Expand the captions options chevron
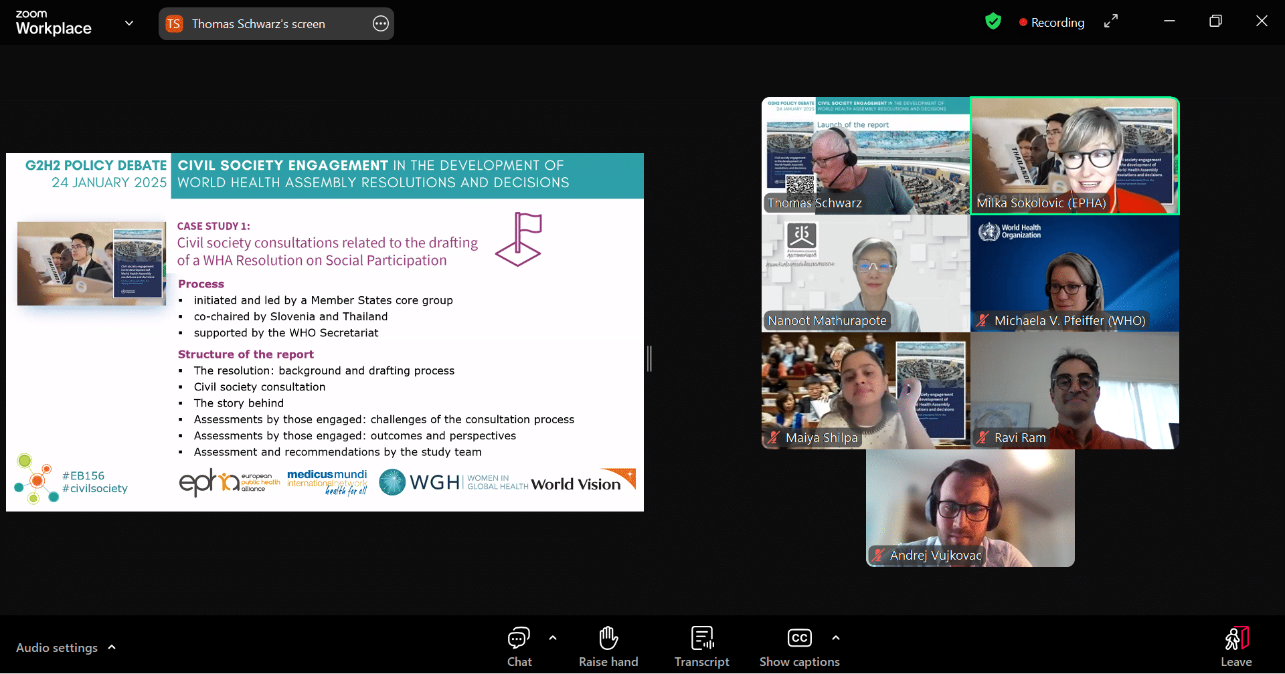 click(836, 638)
